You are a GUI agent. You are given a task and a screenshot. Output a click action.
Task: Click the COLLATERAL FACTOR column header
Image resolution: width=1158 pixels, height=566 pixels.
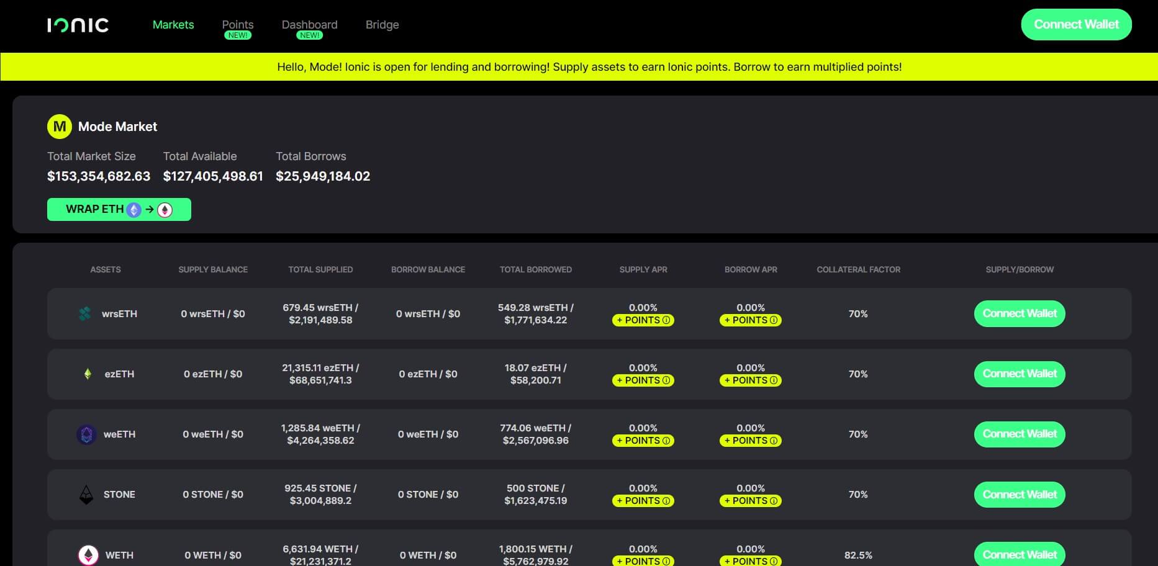858,269
